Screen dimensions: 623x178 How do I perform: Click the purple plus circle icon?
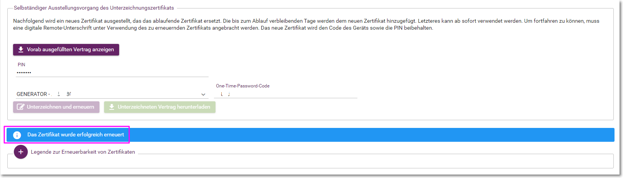[x=21, y=152]
